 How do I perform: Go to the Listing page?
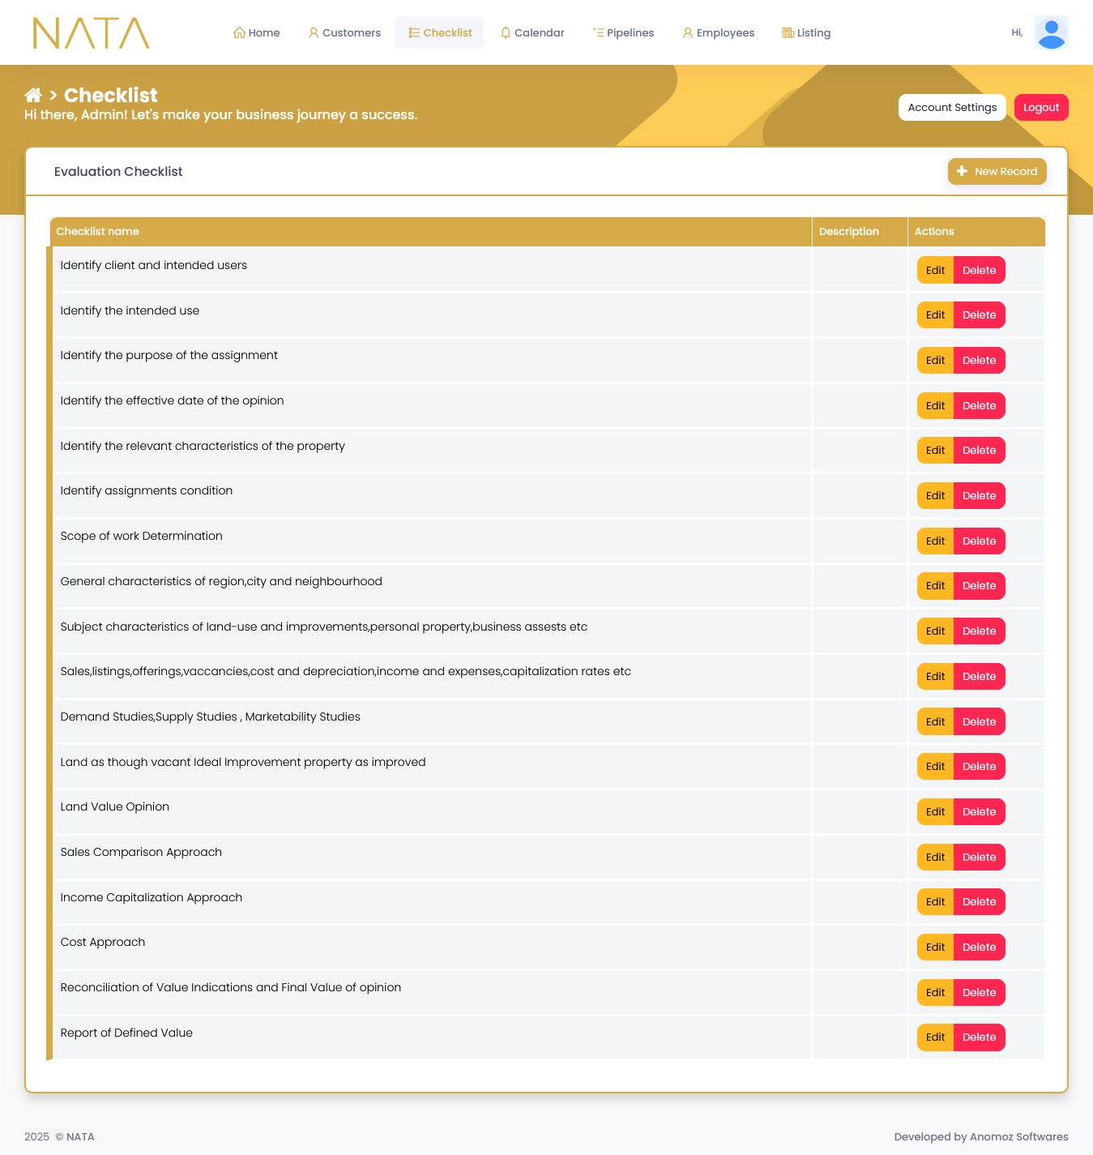pos(806,33)
